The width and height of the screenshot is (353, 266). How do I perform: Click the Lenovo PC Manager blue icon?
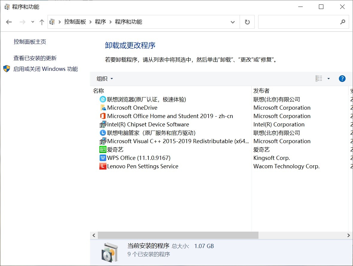103,133
